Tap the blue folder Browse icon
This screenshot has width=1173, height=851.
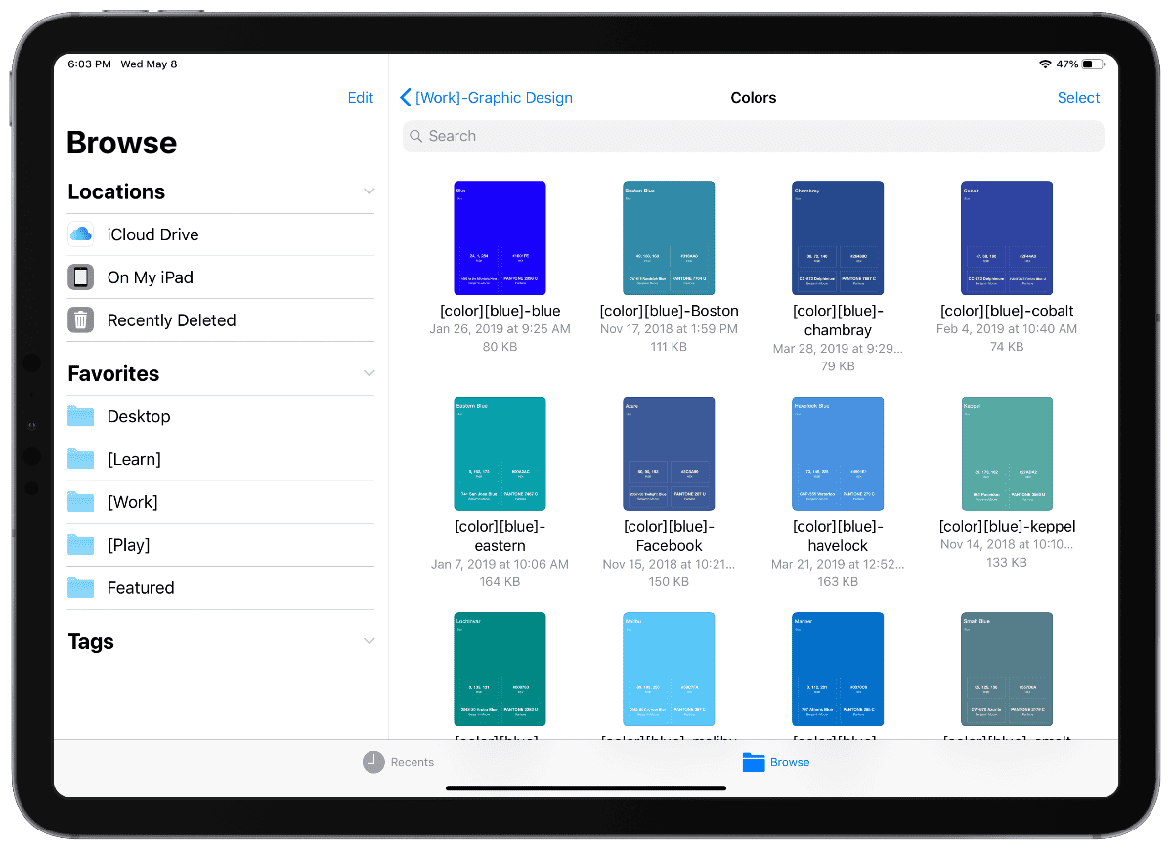(x=753, y=762)
